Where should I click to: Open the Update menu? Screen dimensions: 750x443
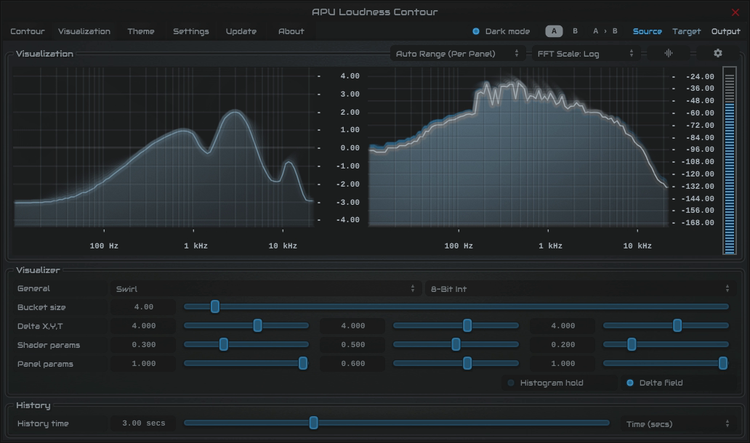(x=241, y=31)
